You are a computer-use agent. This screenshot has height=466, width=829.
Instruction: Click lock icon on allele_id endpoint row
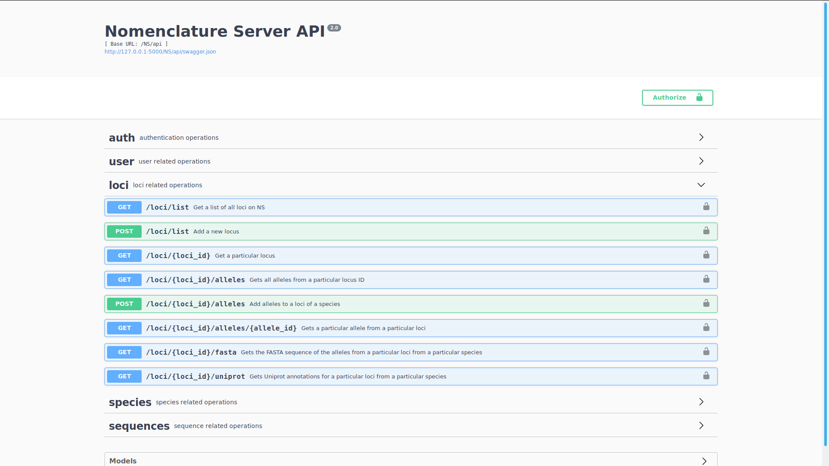click(706, 327)
